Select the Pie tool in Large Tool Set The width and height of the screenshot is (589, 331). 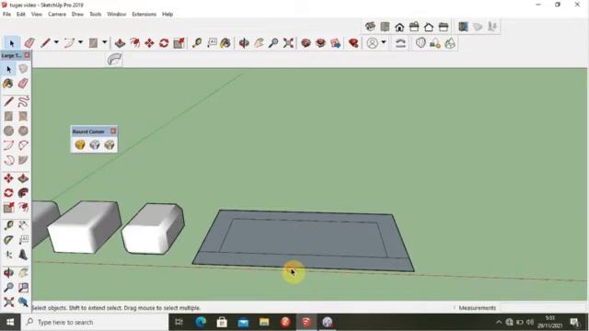click(x=23, y=160)
